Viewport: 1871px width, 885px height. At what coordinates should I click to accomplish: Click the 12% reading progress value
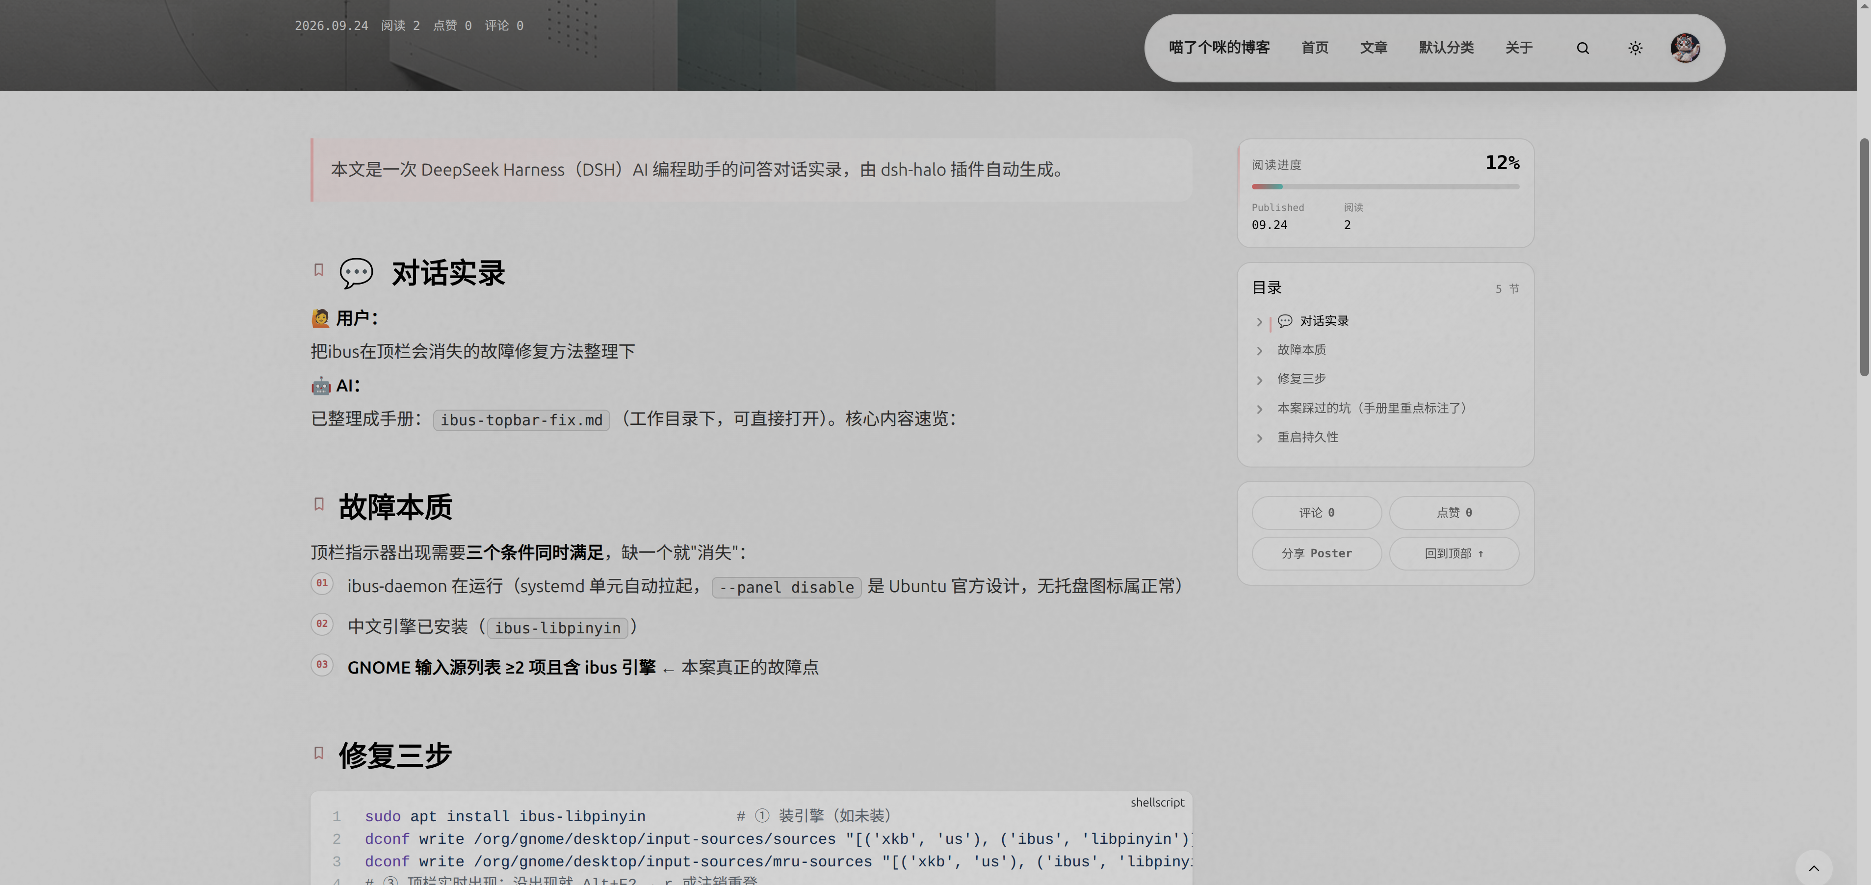click(1502, 163)
